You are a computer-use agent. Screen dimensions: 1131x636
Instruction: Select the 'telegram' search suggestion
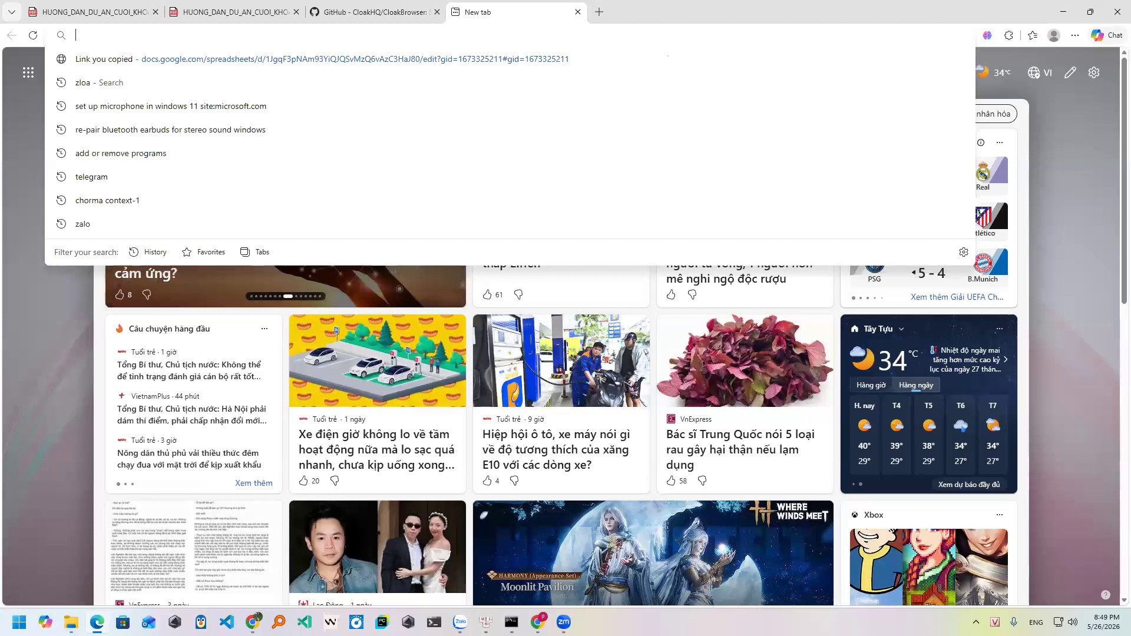[510, 177]
